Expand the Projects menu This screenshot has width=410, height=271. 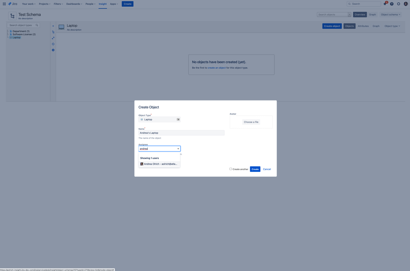click(x=44, y=4)
